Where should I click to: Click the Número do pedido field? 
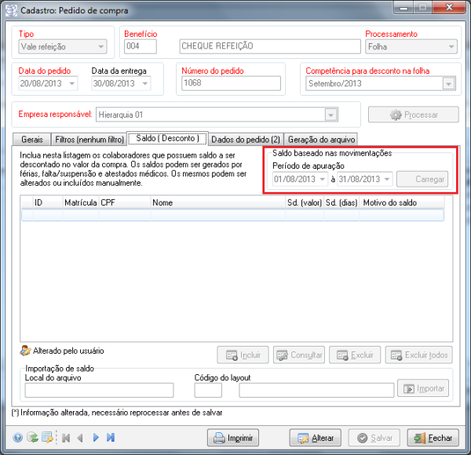[x=230, y=84]
